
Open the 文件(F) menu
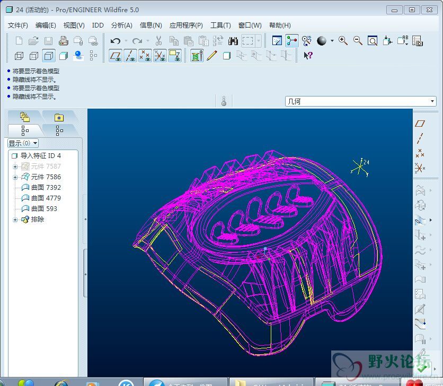click(18, 25)
